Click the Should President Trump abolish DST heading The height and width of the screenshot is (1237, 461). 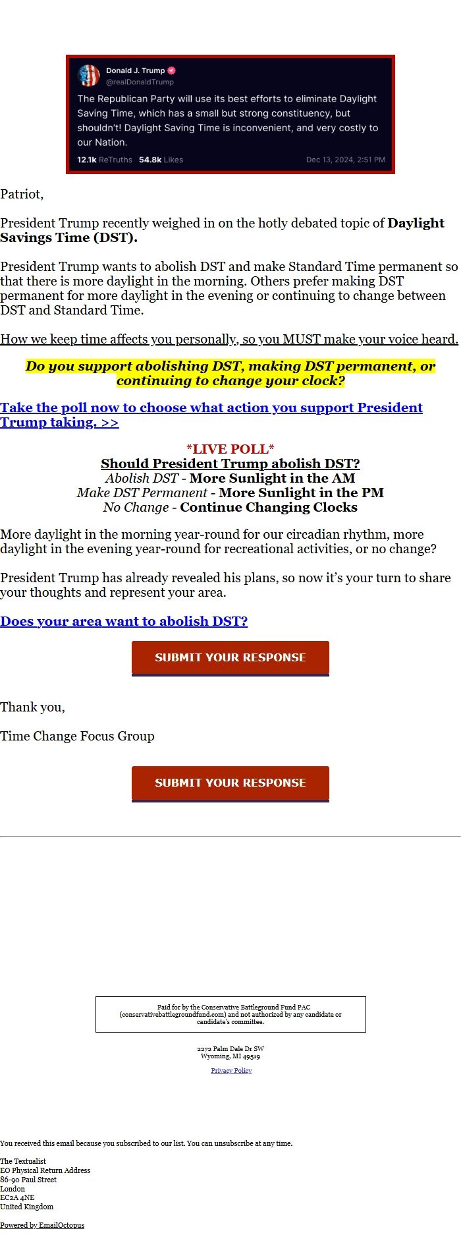pos(230,464)
